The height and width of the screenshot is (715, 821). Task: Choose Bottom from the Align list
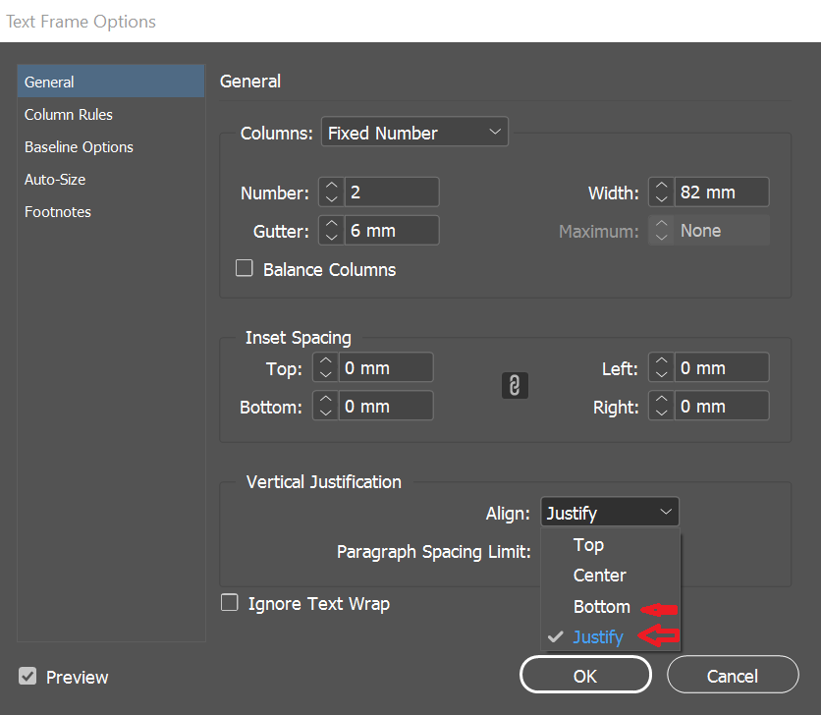coord(601,607)
